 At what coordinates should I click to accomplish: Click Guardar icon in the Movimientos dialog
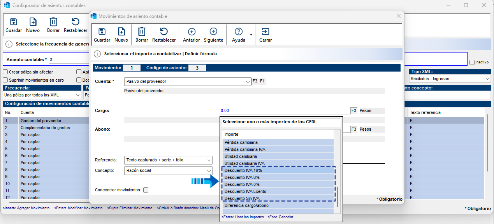pos(102,32)
